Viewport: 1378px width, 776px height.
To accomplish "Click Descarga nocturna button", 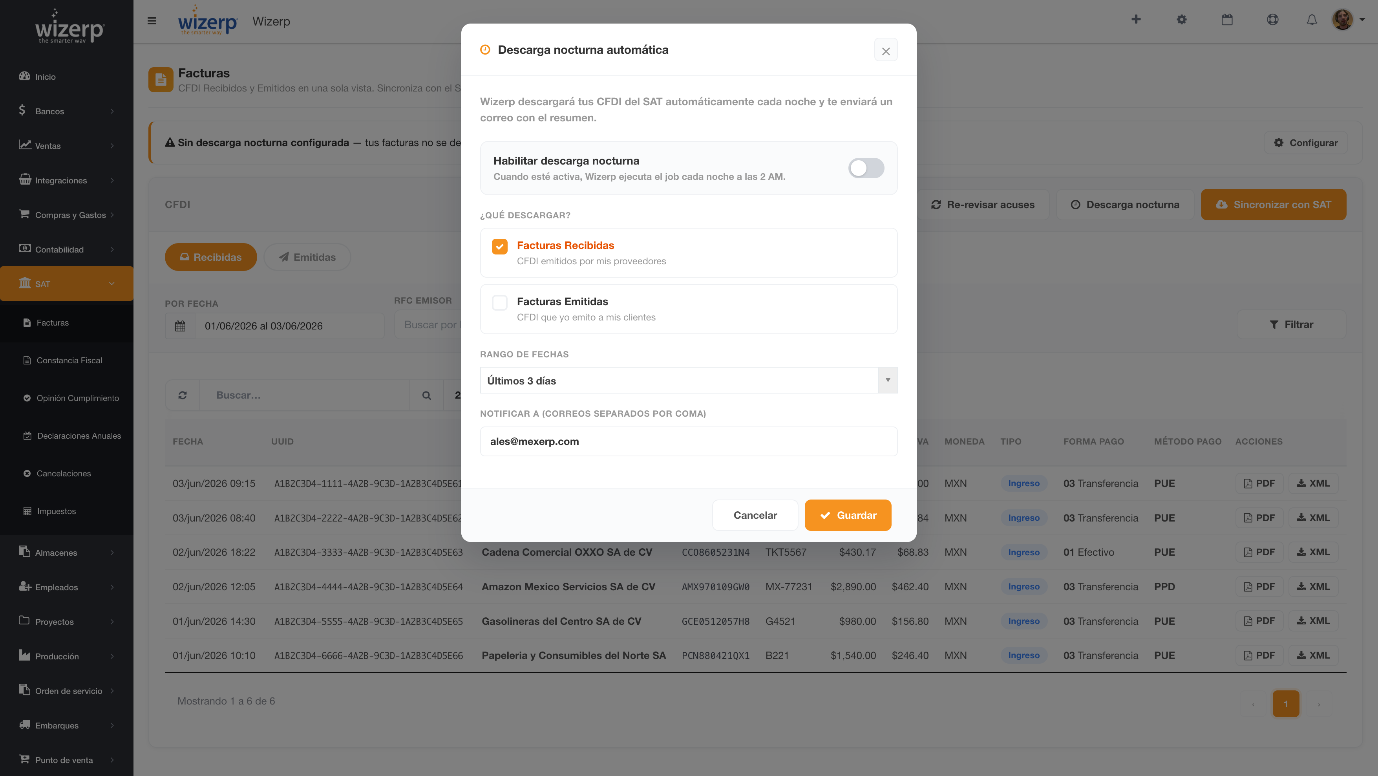I will [x=1125, y=205].
